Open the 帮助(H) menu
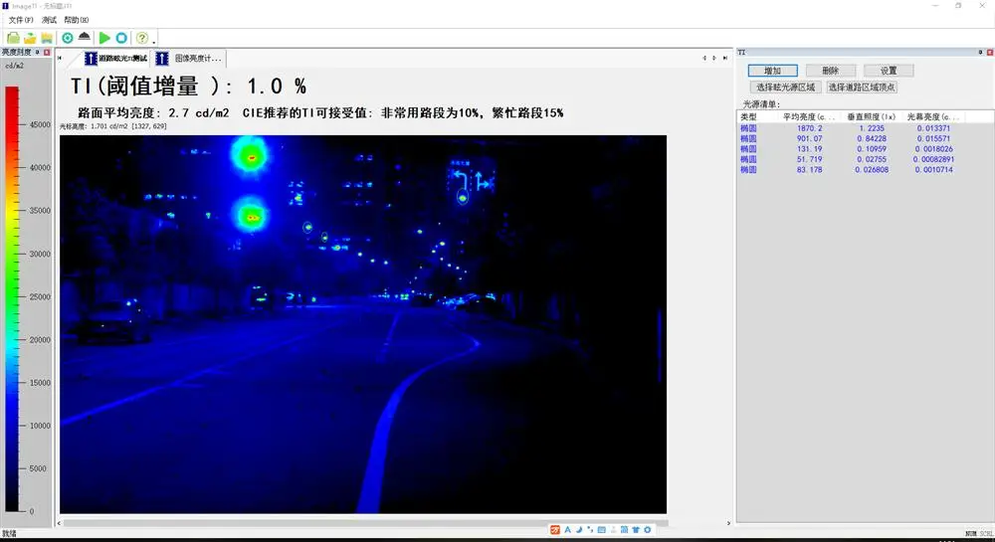Image resolution: width=995 pixels, height=542 pixels. point(77,20)
